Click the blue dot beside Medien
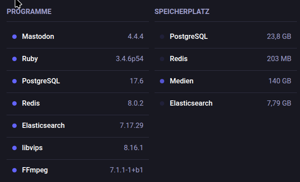300x182 pixels. 162,81
